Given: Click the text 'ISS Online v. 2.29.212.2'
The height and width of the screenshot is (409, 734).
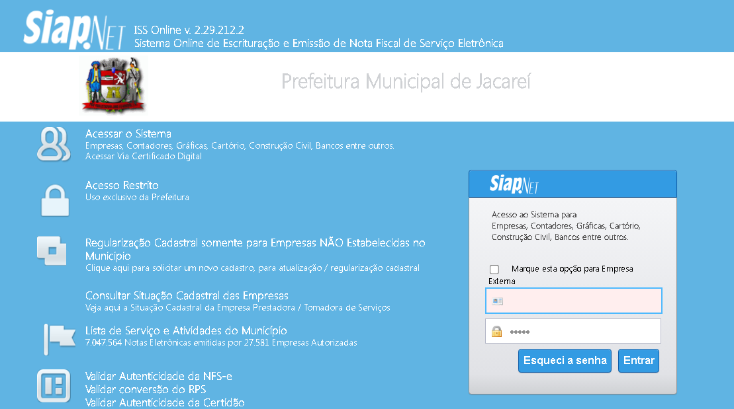Looking at the screenshot, I should point(189,30).
